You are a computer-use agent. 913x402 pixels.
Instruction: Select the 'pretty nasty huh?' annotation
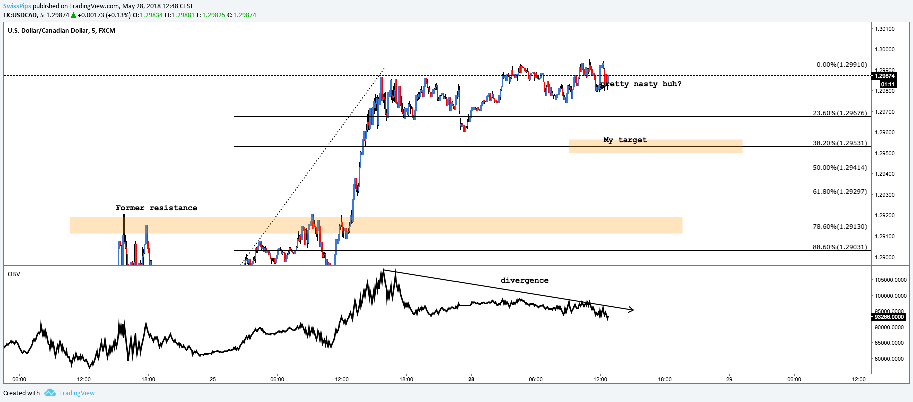[641, 84]
